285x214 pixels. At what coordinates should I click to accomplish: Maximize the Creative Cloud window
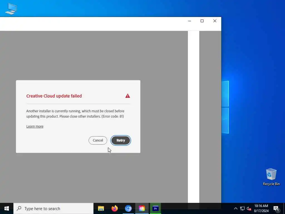click(x=202, y=21)
